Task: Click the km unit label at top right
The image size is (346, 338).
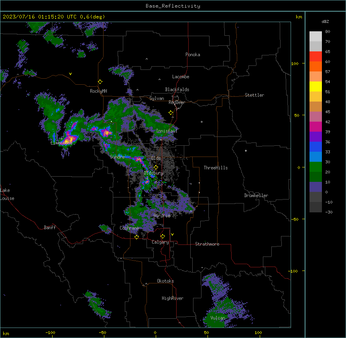Action: click(x=299, y=17)
